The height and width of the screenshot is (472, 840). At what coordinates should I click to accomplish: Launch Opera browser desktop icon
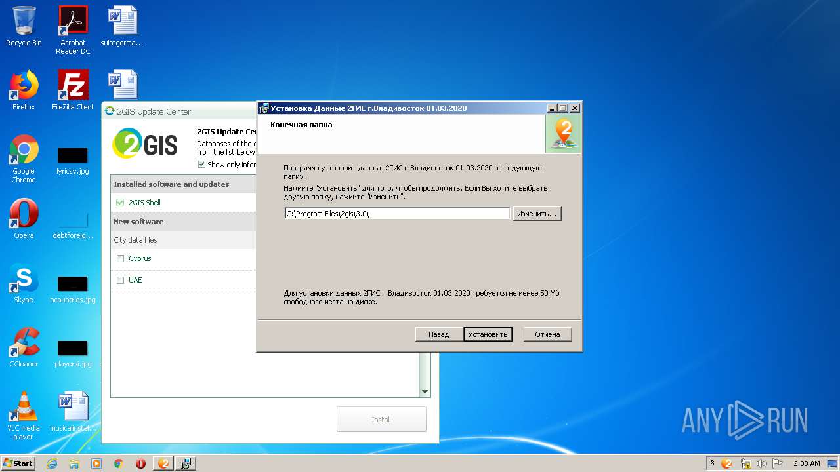click(x=24, y=219)
